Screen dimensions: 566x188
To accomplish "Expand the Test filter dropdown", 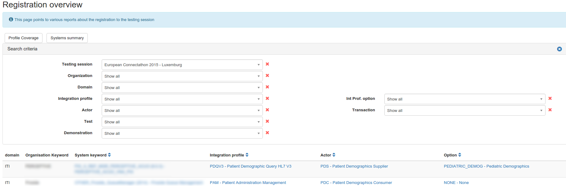I will pos(182,122).
